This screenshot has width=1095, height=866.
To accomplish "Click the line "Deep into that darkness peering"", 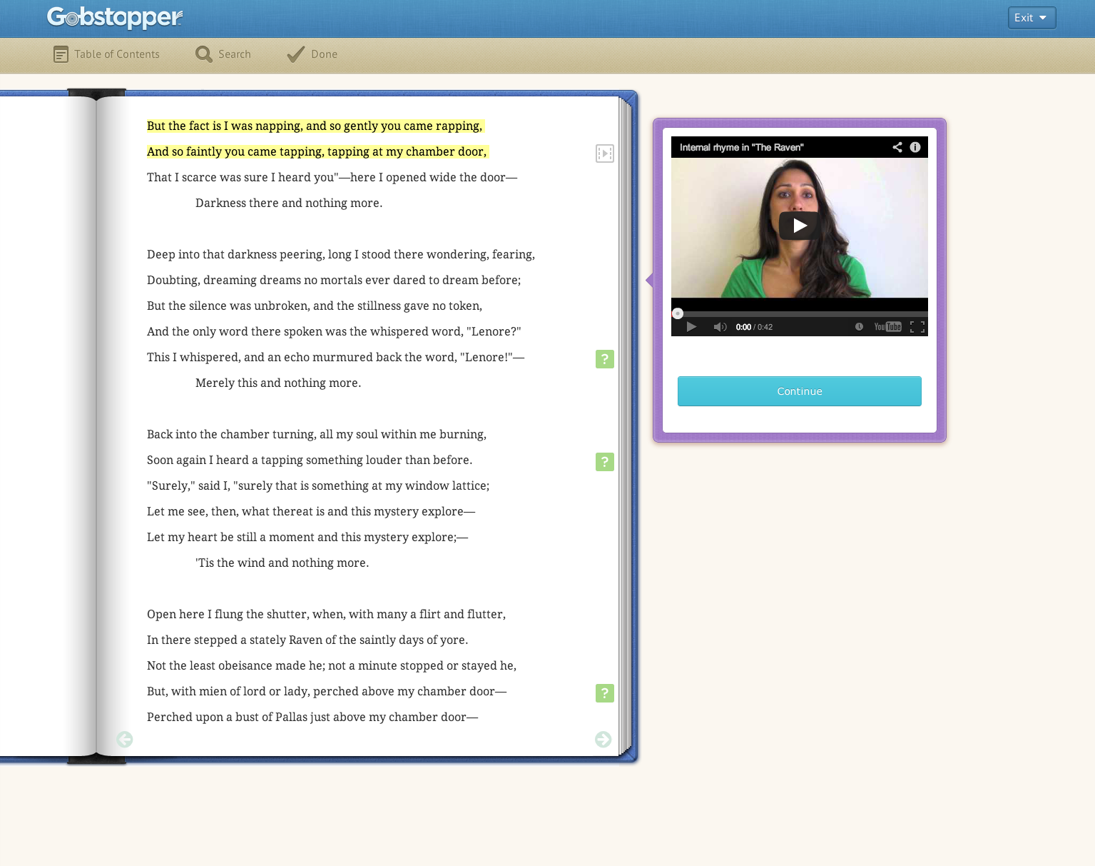I will tap(341, 255).
